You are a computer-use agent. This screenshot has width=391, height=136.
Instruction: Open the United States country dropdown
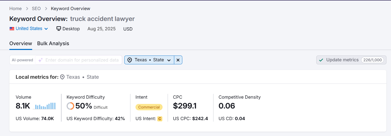(29, 29)
